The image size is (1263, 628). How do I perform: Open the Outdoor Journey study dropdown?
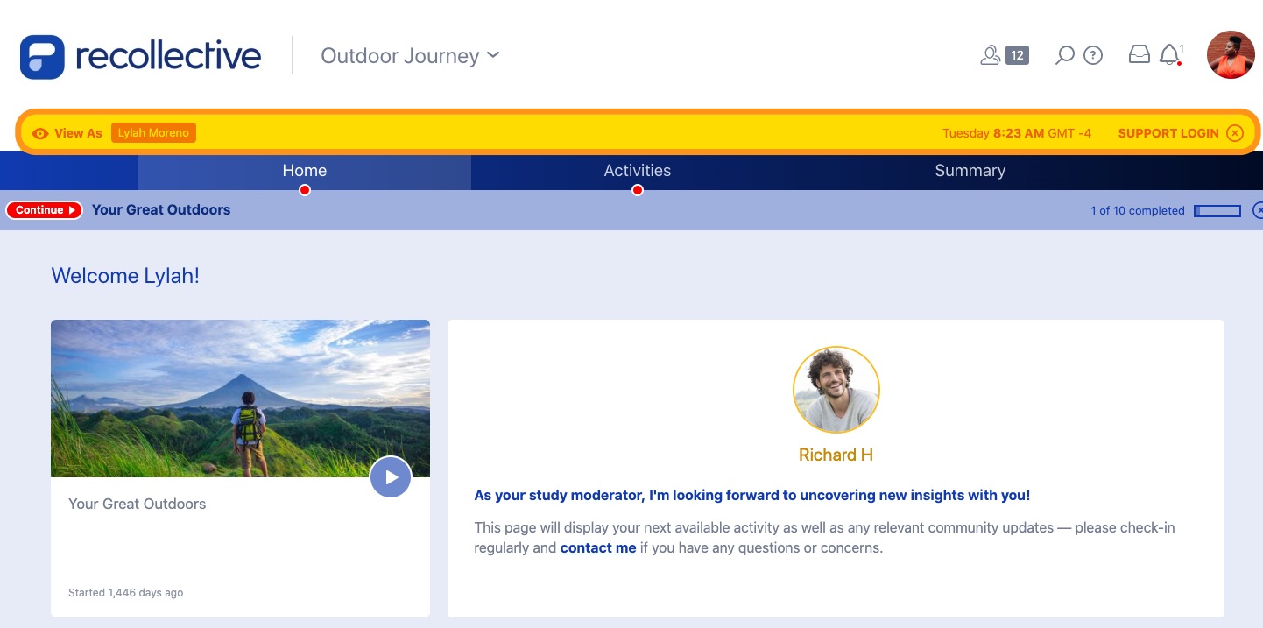(410, 56)
